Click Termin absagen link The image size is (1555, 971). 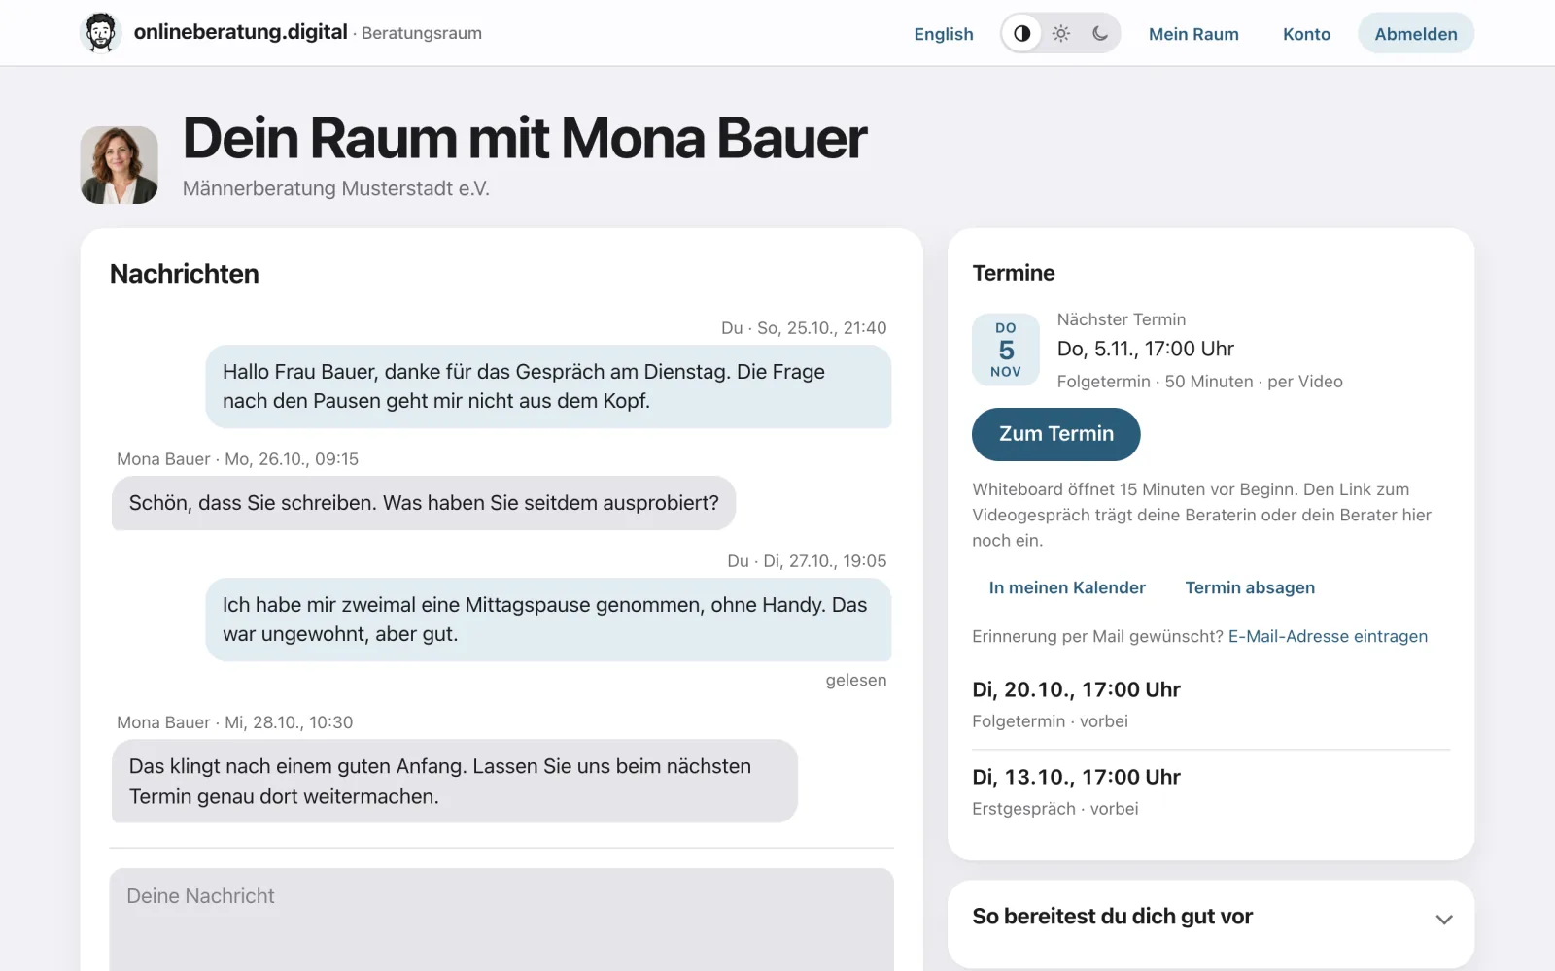(x=1250, y=587)
